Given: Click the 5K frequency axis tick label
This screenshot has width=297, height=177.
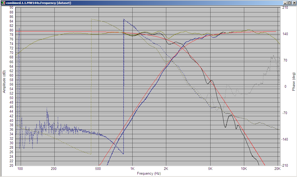Looking at the screenshot, I should coord(210,169).
